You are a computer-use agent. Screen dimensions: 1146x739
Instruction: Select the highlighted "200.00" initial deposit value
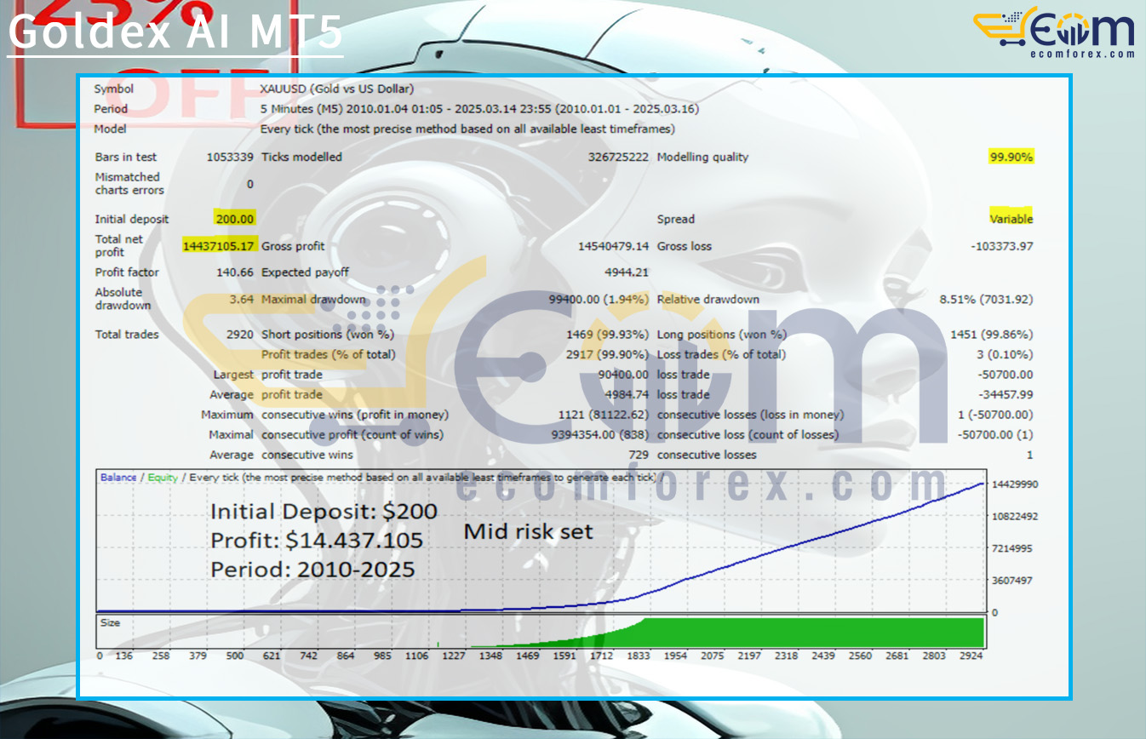234,219
